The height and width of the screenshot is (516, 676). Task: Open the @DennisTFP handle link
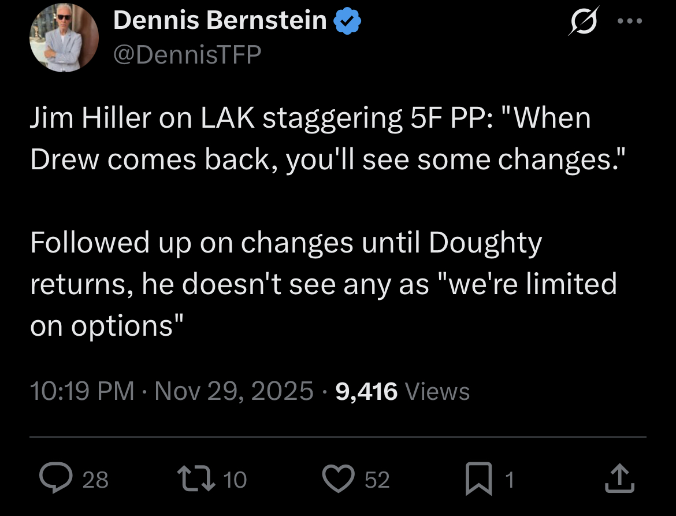(x=187, y=54)
